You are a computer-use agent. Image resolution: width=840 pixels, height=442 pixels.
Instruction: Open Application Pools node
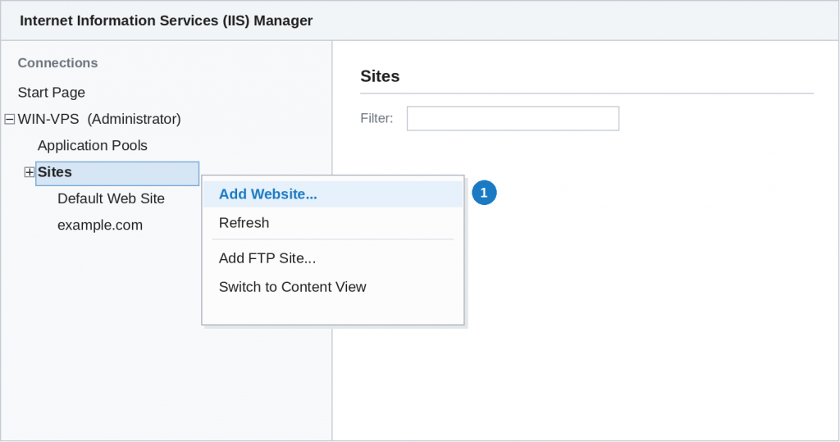coord(92,145)
